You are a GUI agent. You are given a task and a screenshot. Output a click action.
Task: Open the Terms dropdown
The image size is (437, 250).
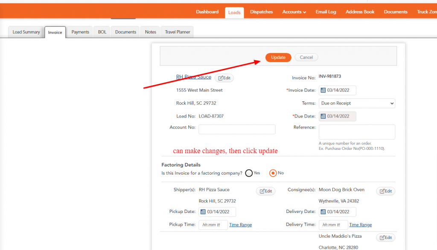pyautogui.click(x=357, y=103)
